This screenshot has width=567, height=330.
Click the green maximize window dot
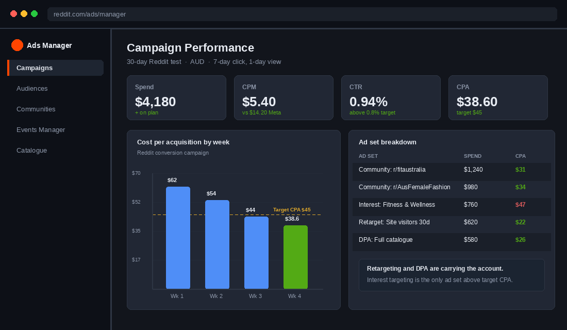(35, 14)
